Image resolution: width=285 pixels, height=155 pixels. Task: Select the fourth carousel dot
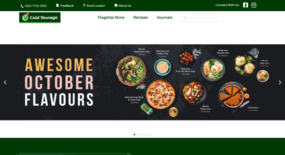click(146, 134)
